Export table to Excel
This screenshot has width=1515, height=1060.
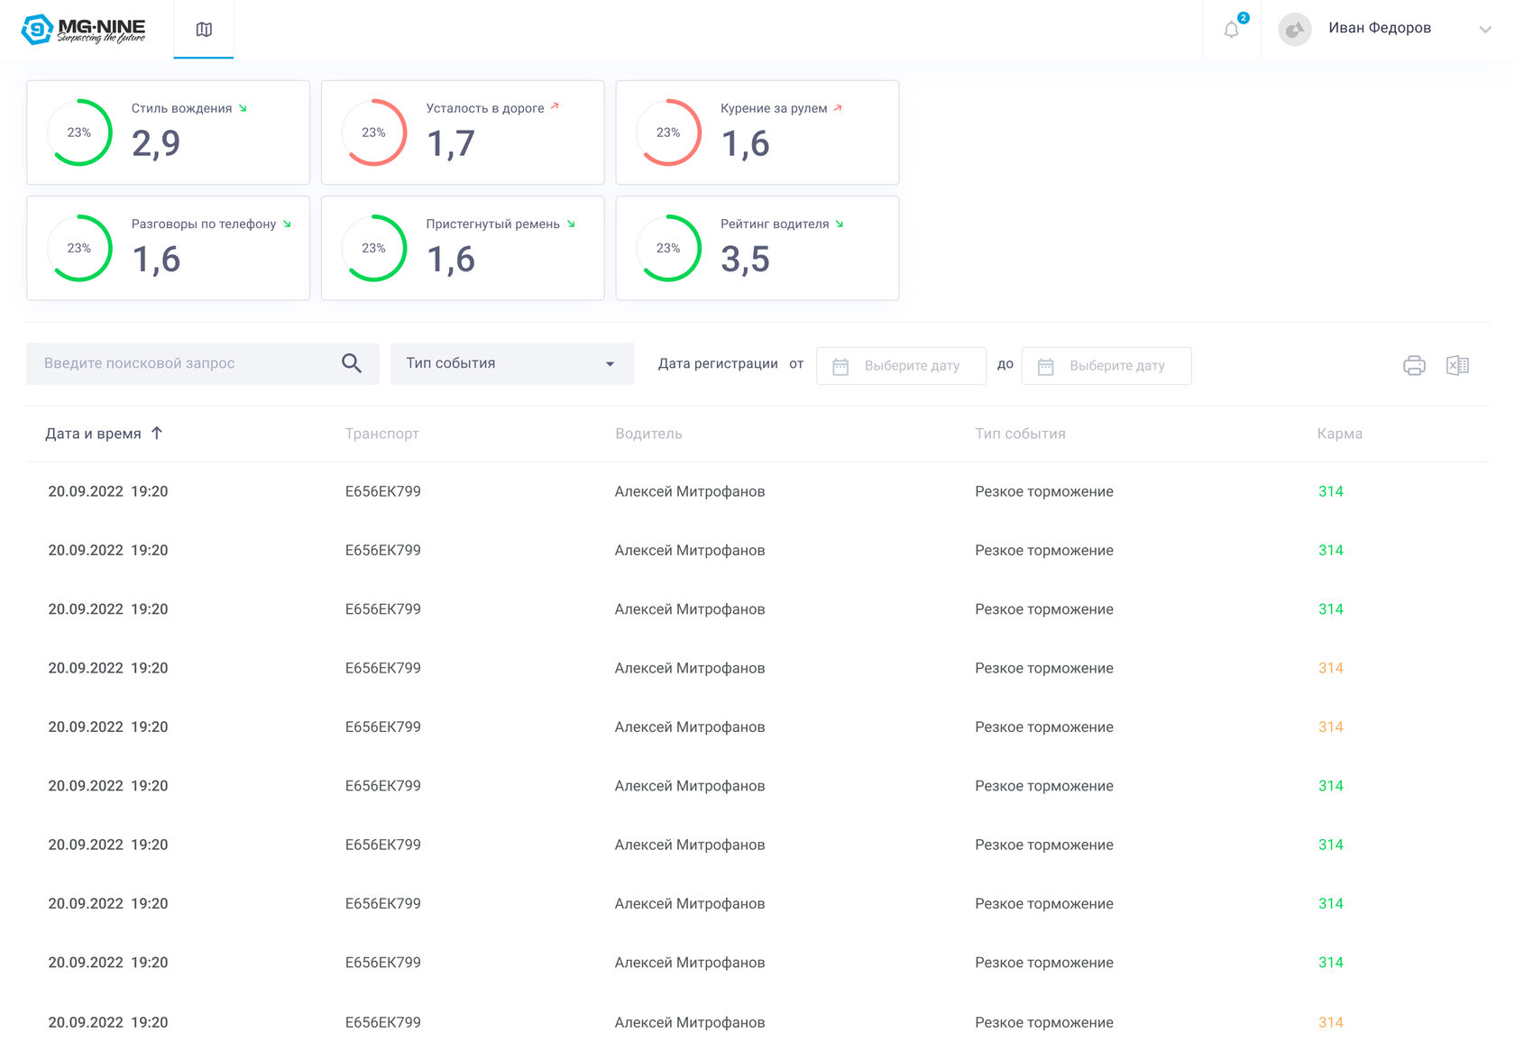point(1457,365)
